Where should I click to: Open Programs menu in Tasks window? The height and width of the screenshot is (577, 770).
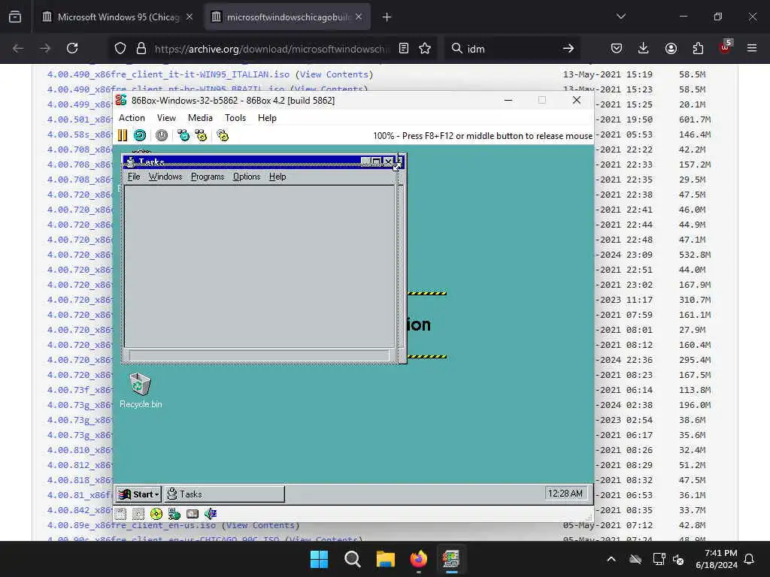[208, 177]
